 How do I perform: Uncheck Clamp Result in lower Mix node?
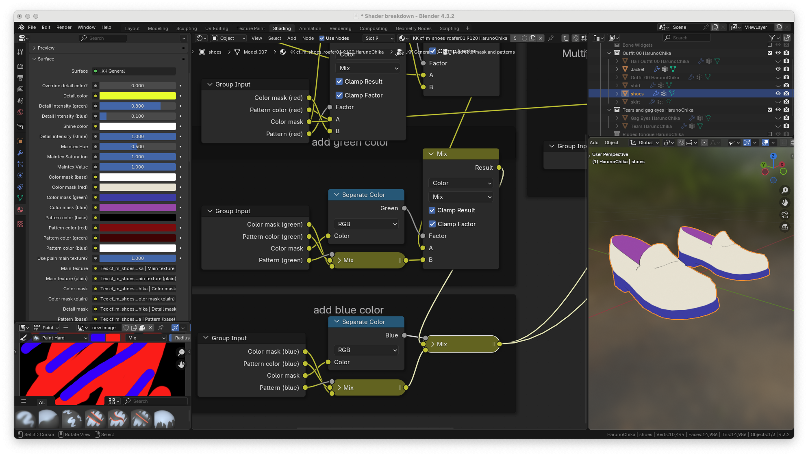432,210
